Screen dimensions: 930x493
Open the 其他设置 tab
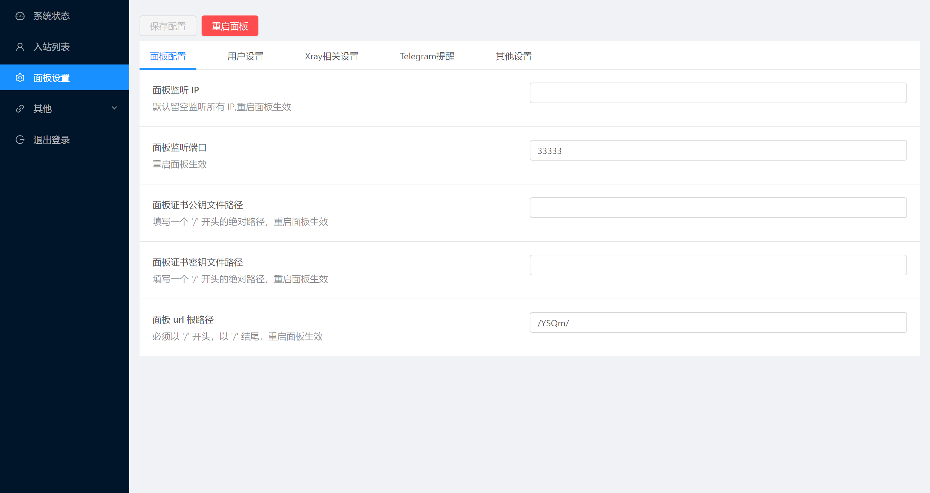click(513, 56)
